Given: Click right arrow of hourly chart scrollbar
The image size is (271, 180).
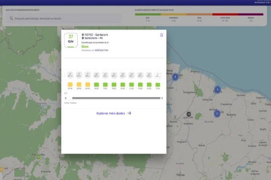Looking at the screenshot, I should [x=162, y=98].
